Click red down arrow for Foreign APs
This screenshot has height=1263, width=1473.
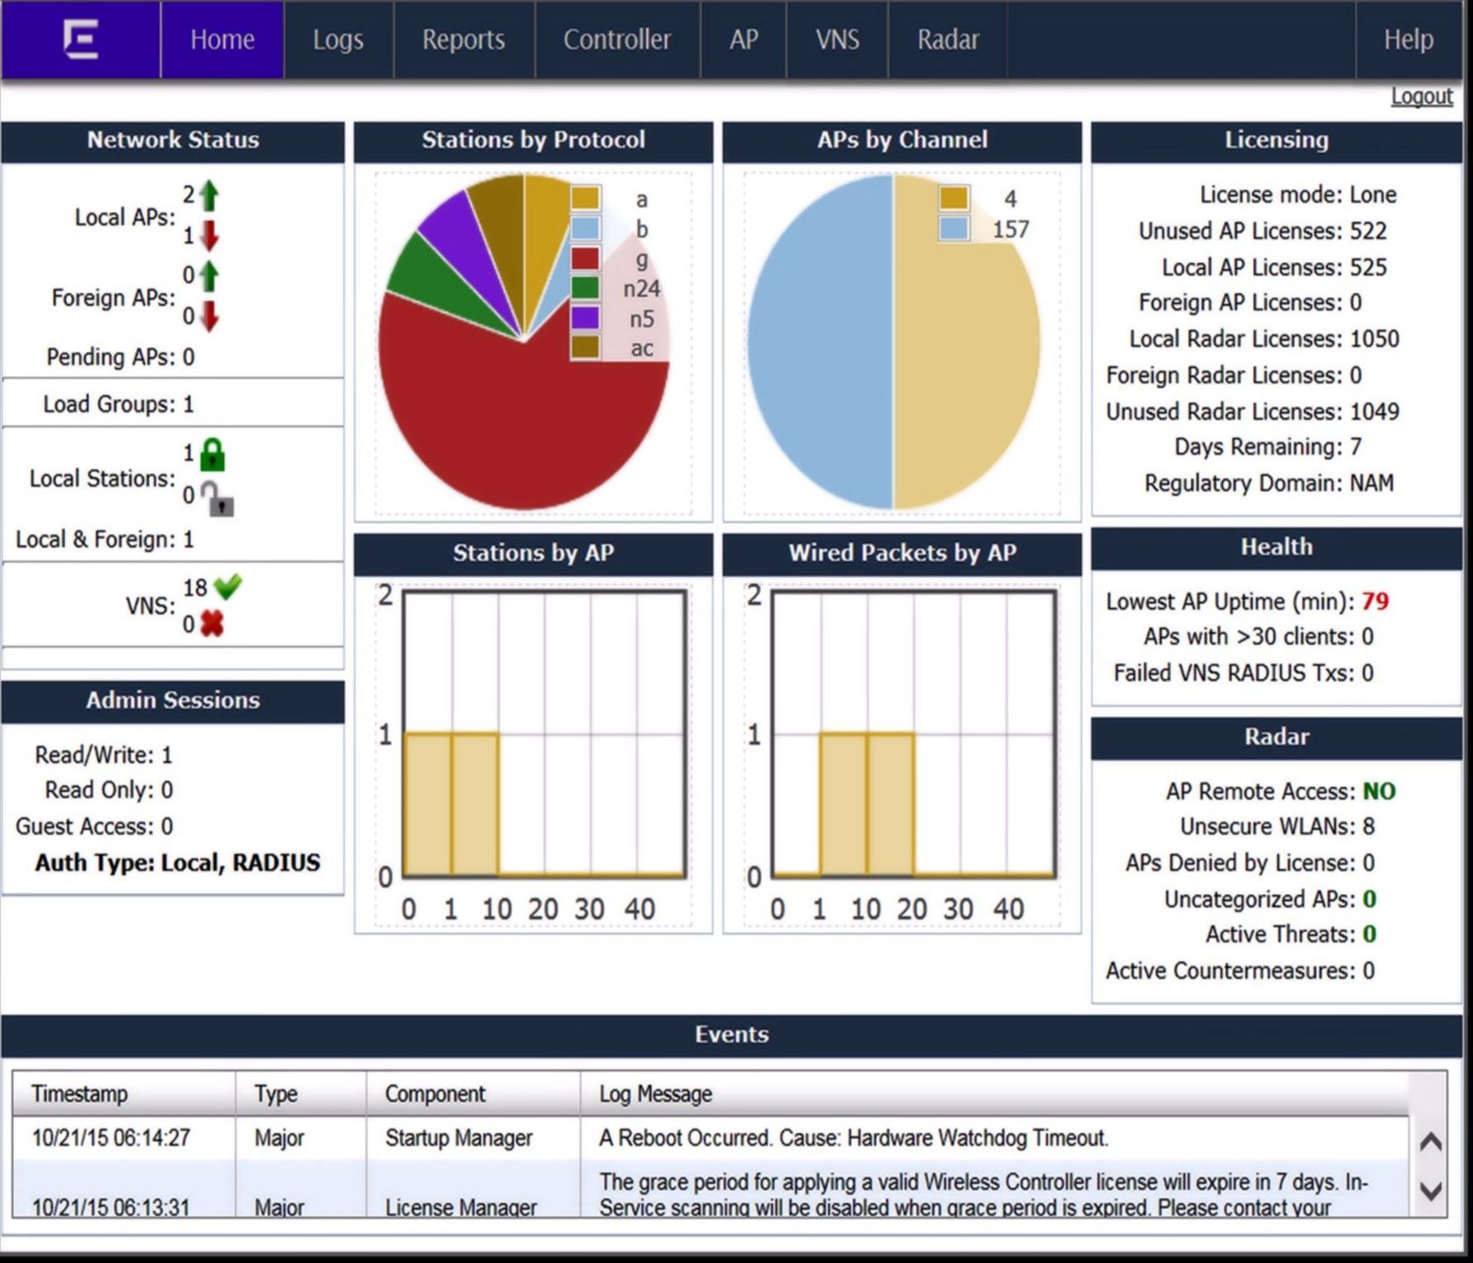[x=210, y=315]
